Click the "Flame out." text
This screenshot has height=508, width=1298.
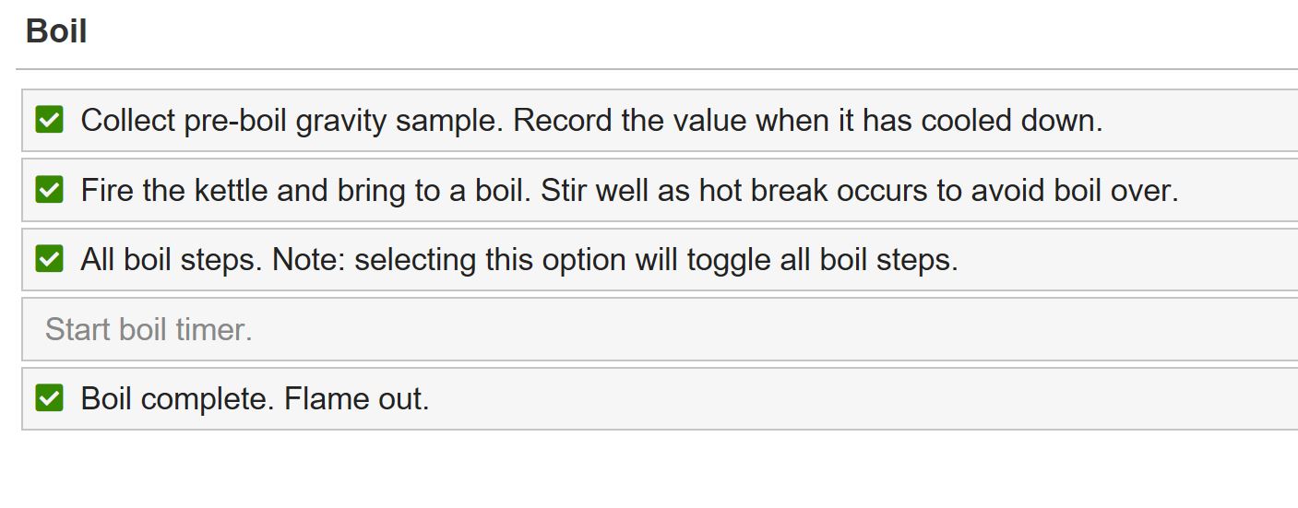pos(357,399)
